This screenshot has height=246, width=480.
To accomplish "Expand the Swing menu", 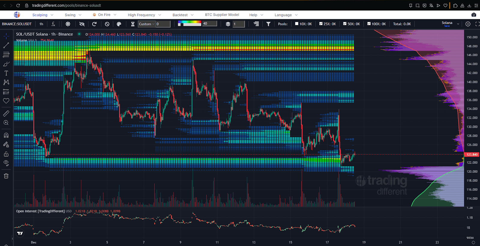I will click(x=73, y=15).
